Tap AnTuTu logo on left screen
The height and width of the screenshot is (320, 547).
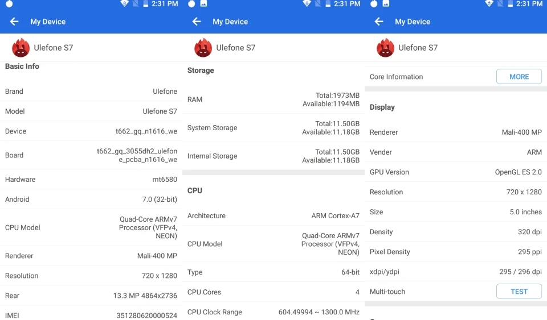click(x=21, y=48)
